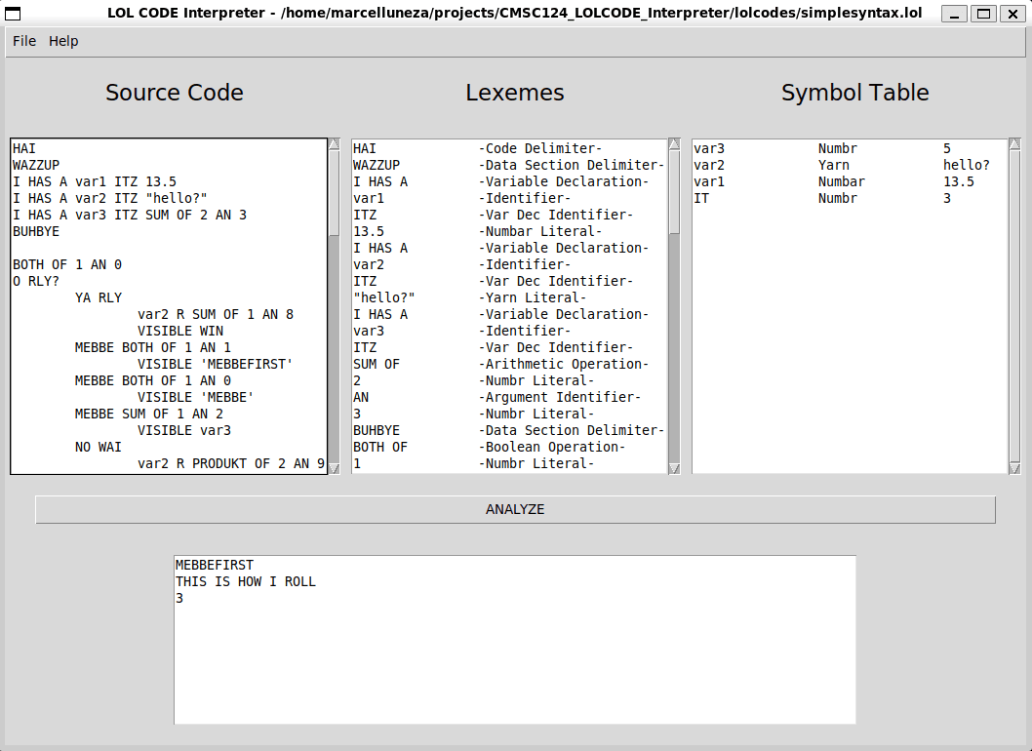Click 'I HAS A var3 ITZ SUM OF 2 AN 3' line

(130, 215)
